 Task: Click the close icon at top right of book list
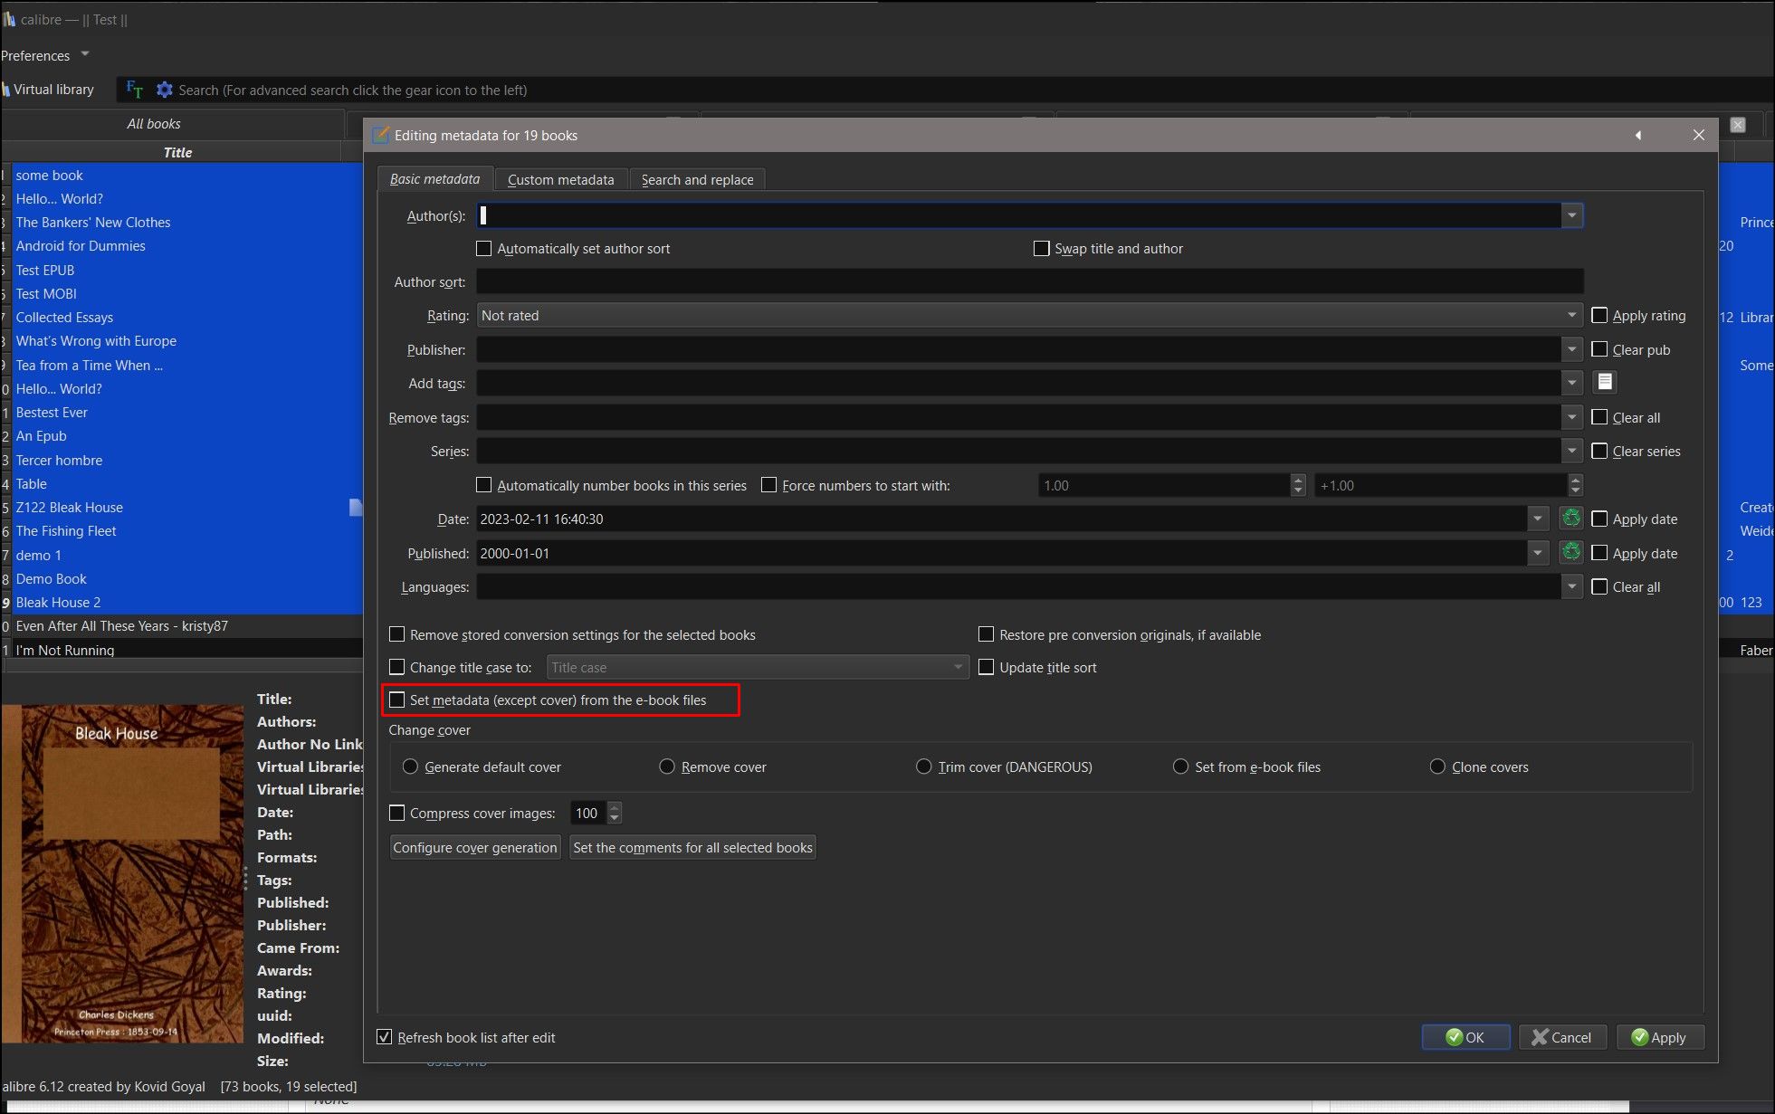point(1737,125)
